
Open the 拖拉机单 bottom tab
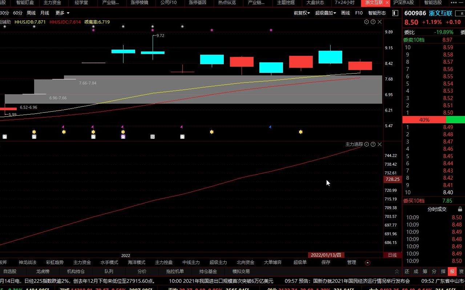coord(175,271)
